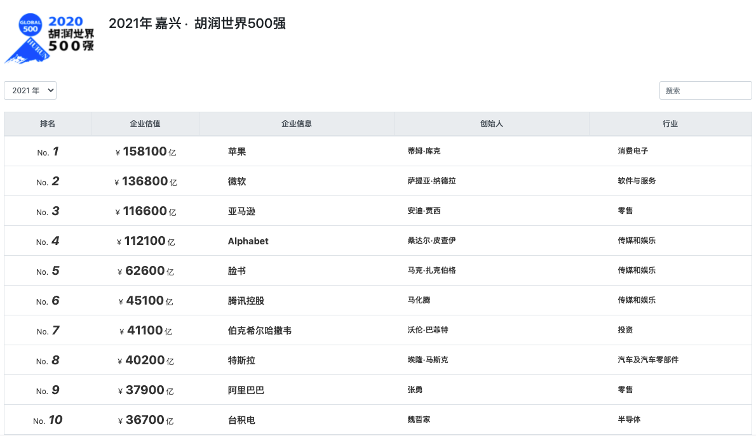Click valuation ¥36700亿

point(145,421)
